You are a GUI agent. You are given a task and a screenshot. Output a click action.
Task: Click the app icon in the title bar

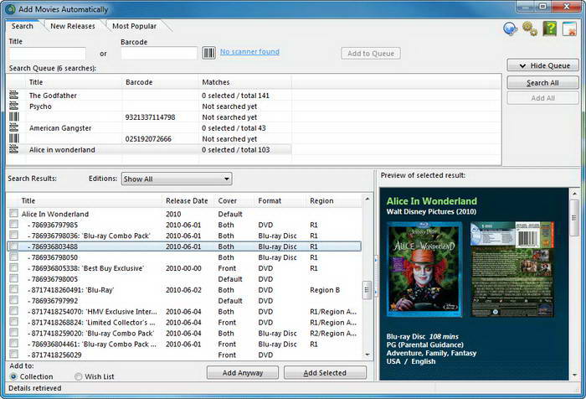(10, 9)
